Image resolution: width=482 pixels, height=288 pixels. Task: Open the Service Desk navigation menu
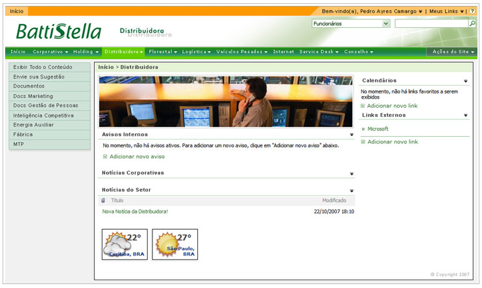coord(319,52)
